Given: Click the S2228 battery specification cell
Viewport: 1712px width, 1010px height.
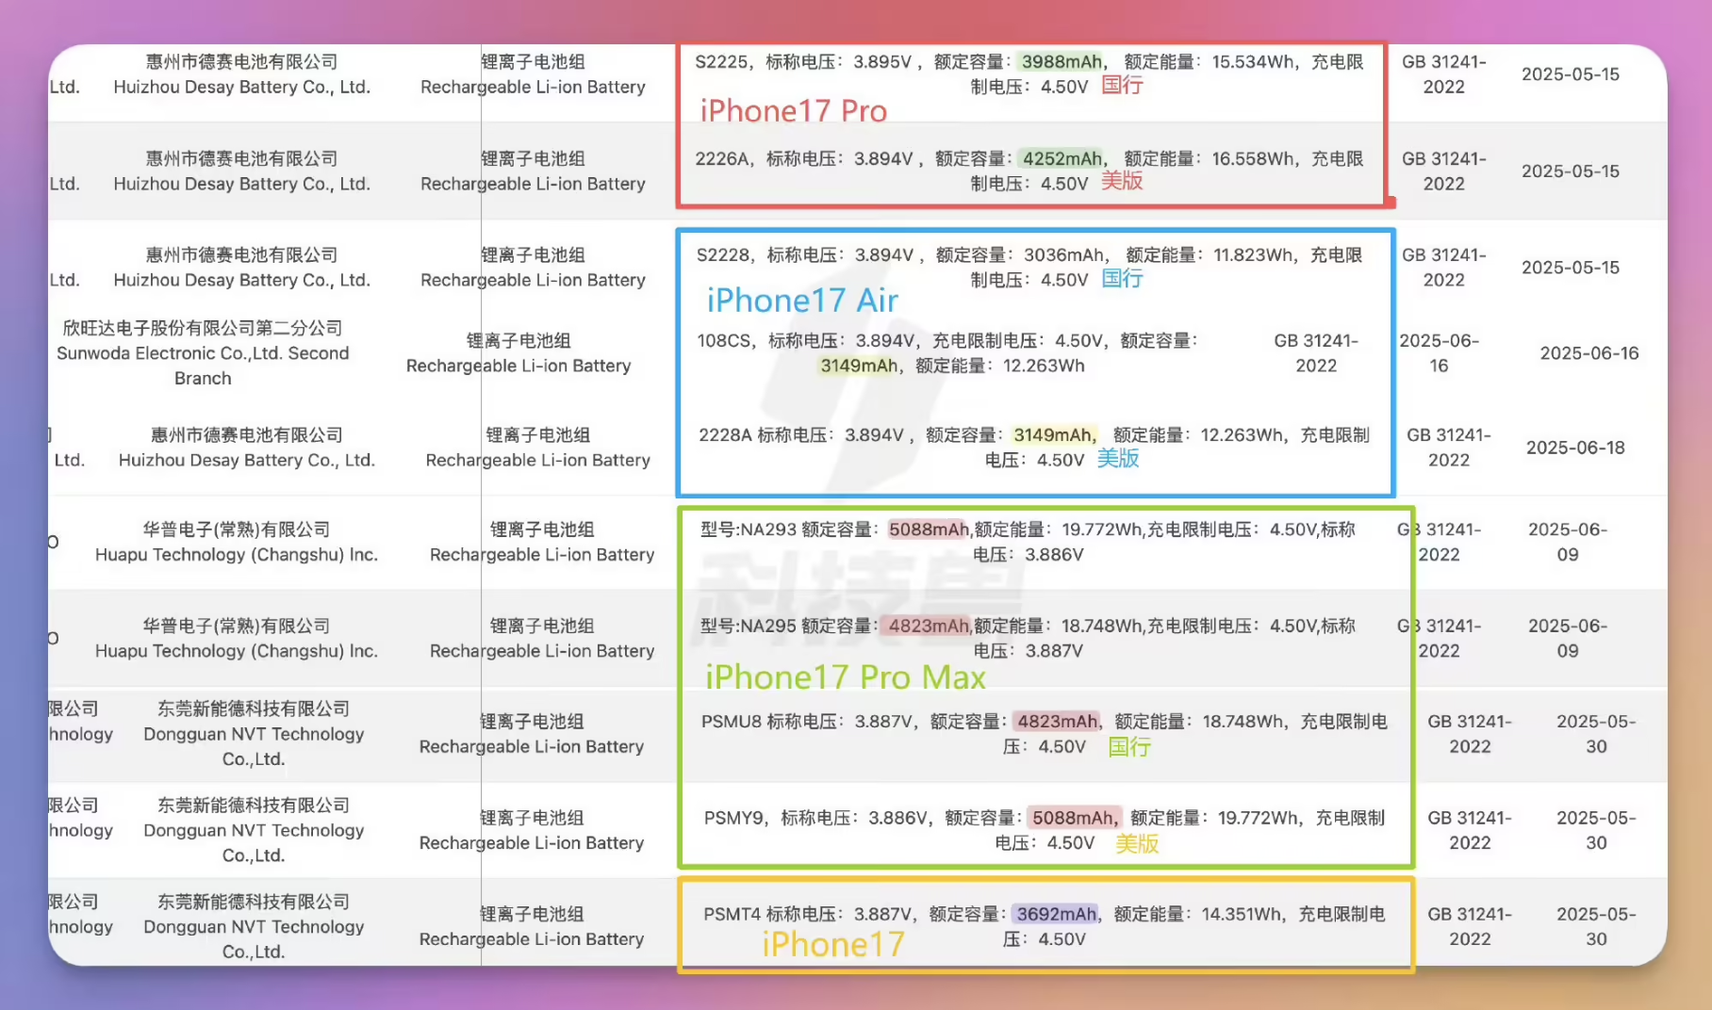Looking at the screenshot, I should click(x=1029, y=267).
